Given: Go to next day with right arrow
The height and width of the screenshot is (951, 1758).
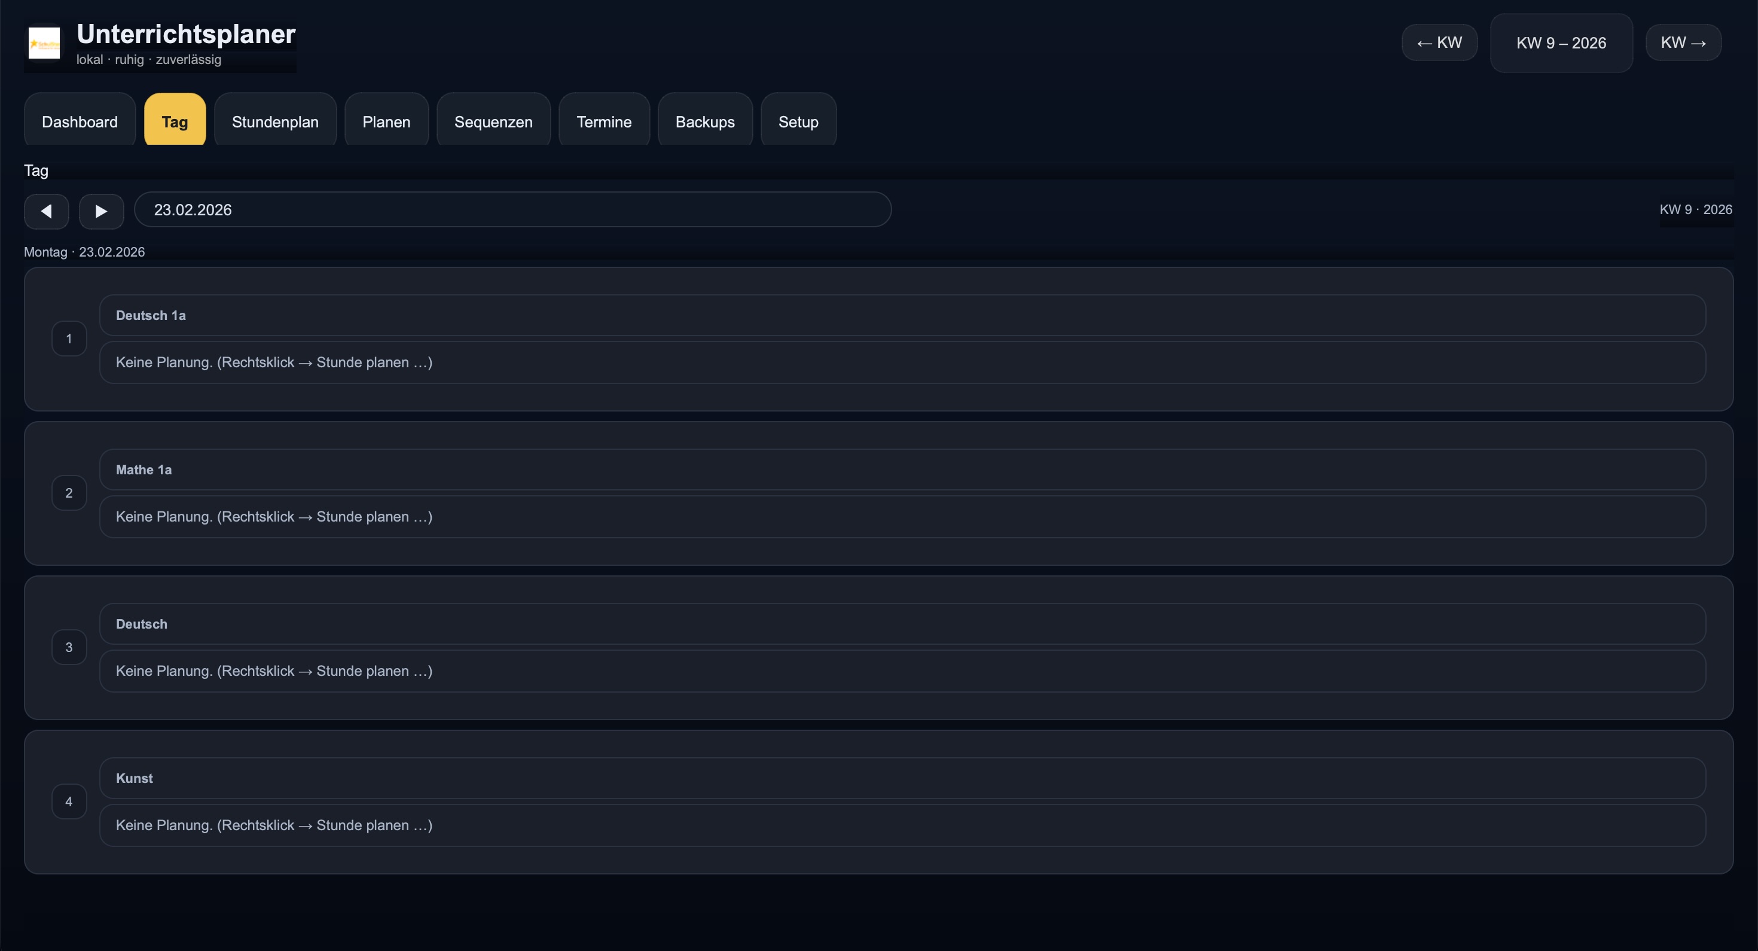Looking at the screenshot, I should pos(101,211).
